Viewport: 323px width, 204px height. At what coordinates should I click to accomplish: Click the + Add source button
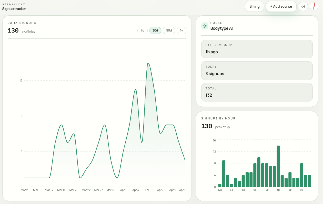(x=281, y=6)
